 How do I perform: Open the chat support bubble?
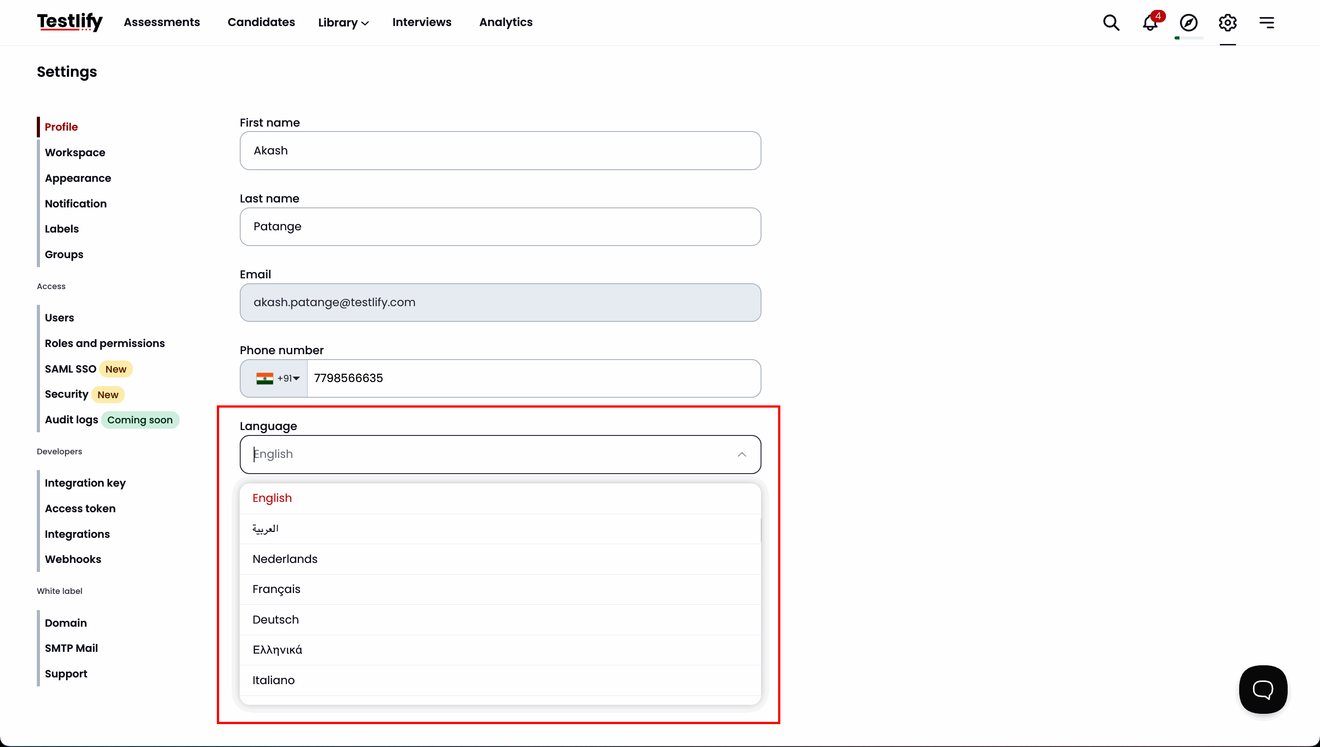pyautogui.click(x=1263, y=689)
